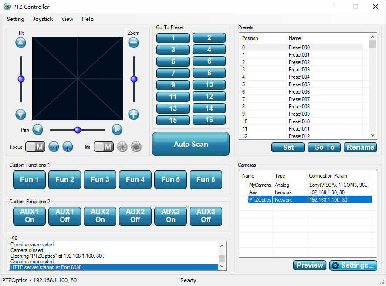Click the Connection Param column header

click(339, 176)
